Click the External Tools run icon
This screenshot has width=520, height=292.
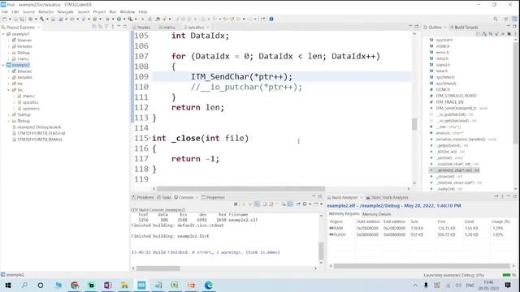click(x=130, y=19)
